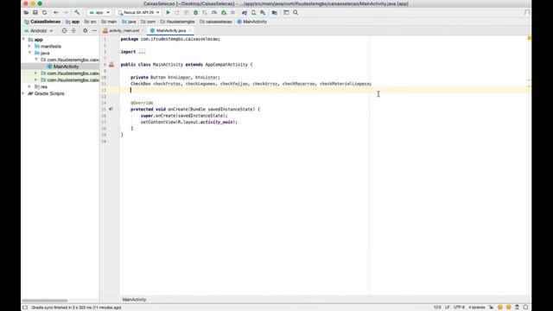The height and width of the screenshot is (311, 553).
Task: Click the setContentView code line
Action: (x=188, y=122)
